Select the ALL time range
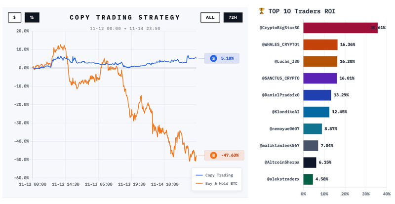395x204 pixels. coord(210,18)
